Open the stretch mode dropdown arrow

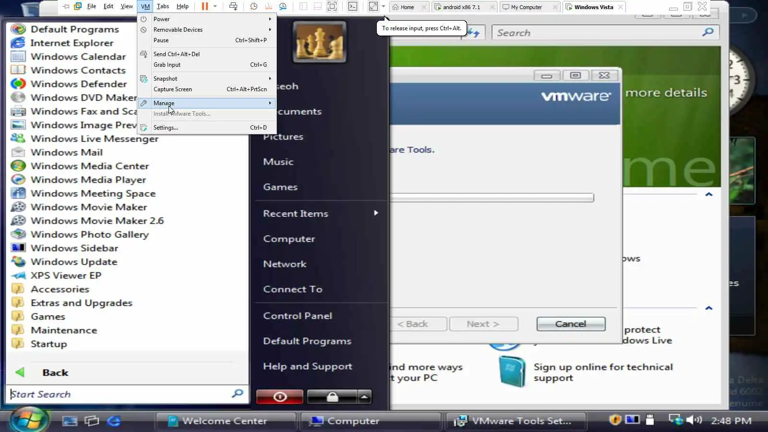[x=383, y=6]
